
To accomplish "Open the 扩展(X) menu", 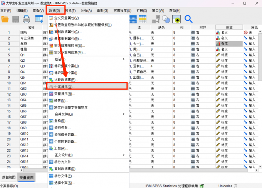I will point(142,11).
